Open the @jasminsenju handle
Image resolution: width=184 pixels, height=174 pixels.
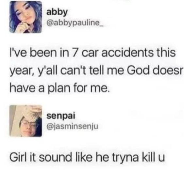pyautogui.click(x=72, y=126)
